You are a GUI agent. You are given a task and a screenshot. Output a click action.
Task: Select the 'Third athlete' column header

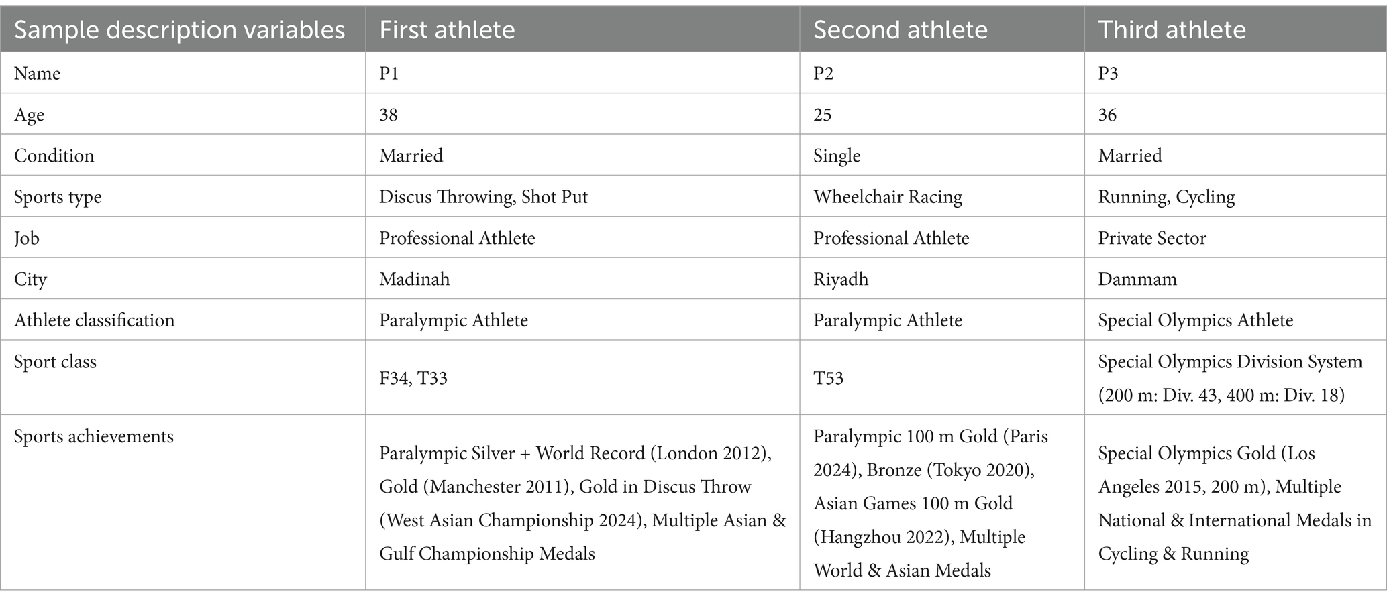click(1235, 29)
